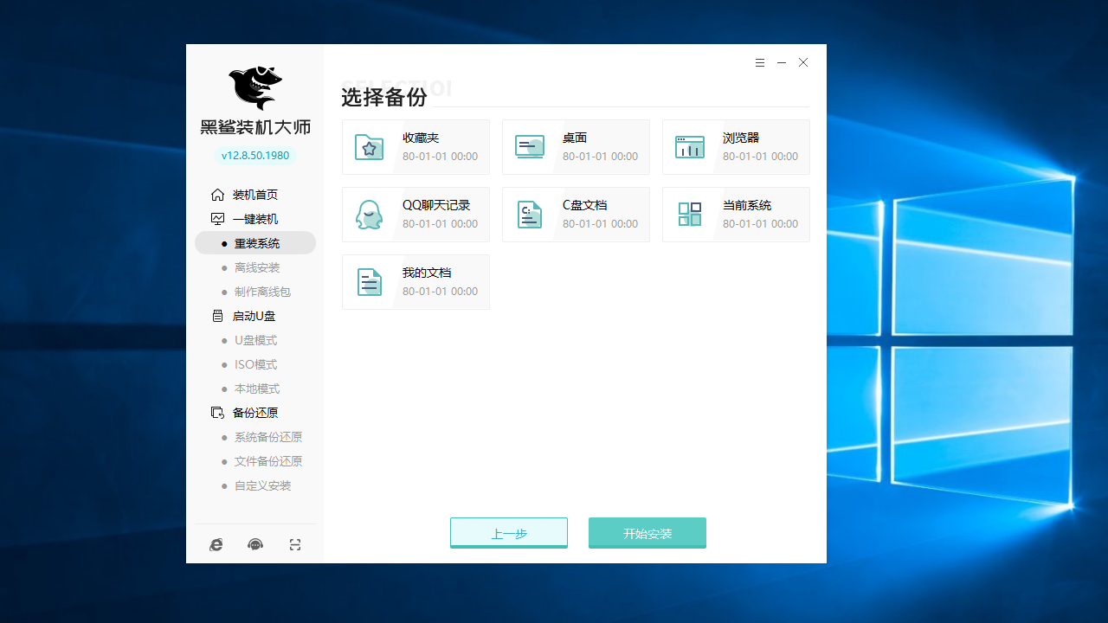Click the Browser (浏览器) backup icon
1108x623 pixels.
pos(690,147)
